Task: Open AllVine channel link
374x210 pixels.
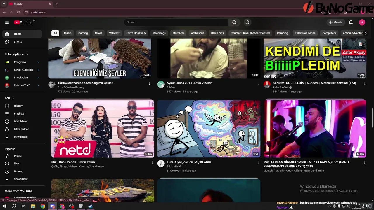Action: [171, 87]
